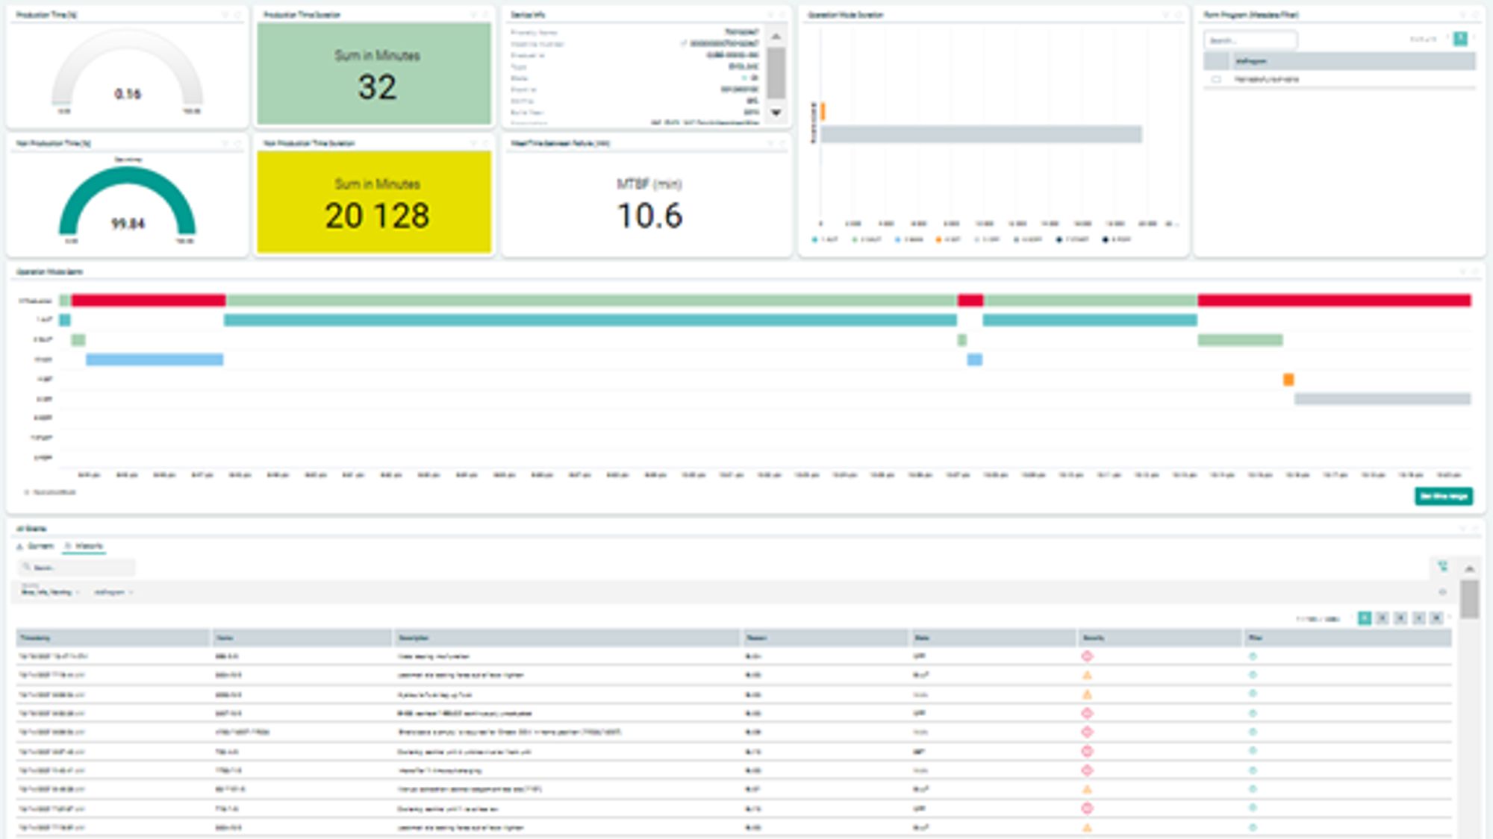Go to alarms table page 2
Screen dimensions: 1493x839
click(1383, 618)
